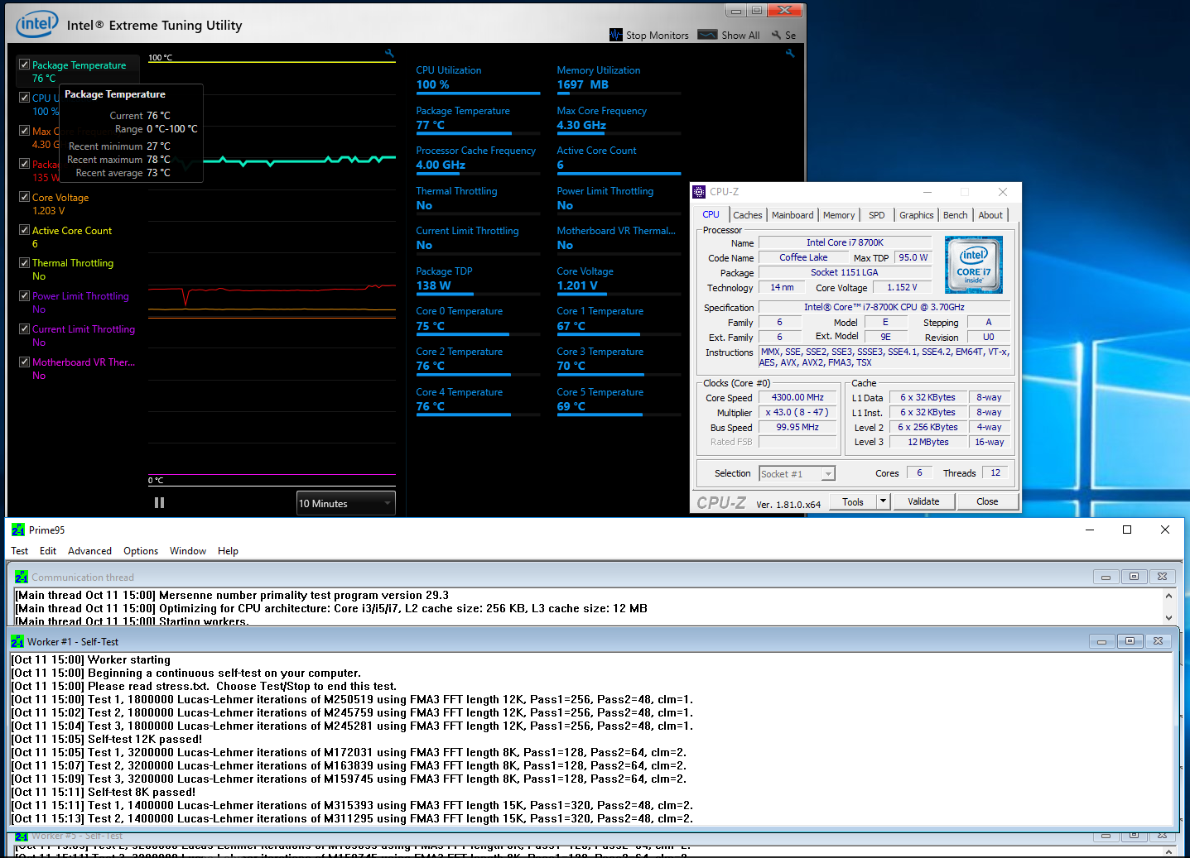Open the Options menu in Prime95
The image size is (1190, 858).
(141, 551)
